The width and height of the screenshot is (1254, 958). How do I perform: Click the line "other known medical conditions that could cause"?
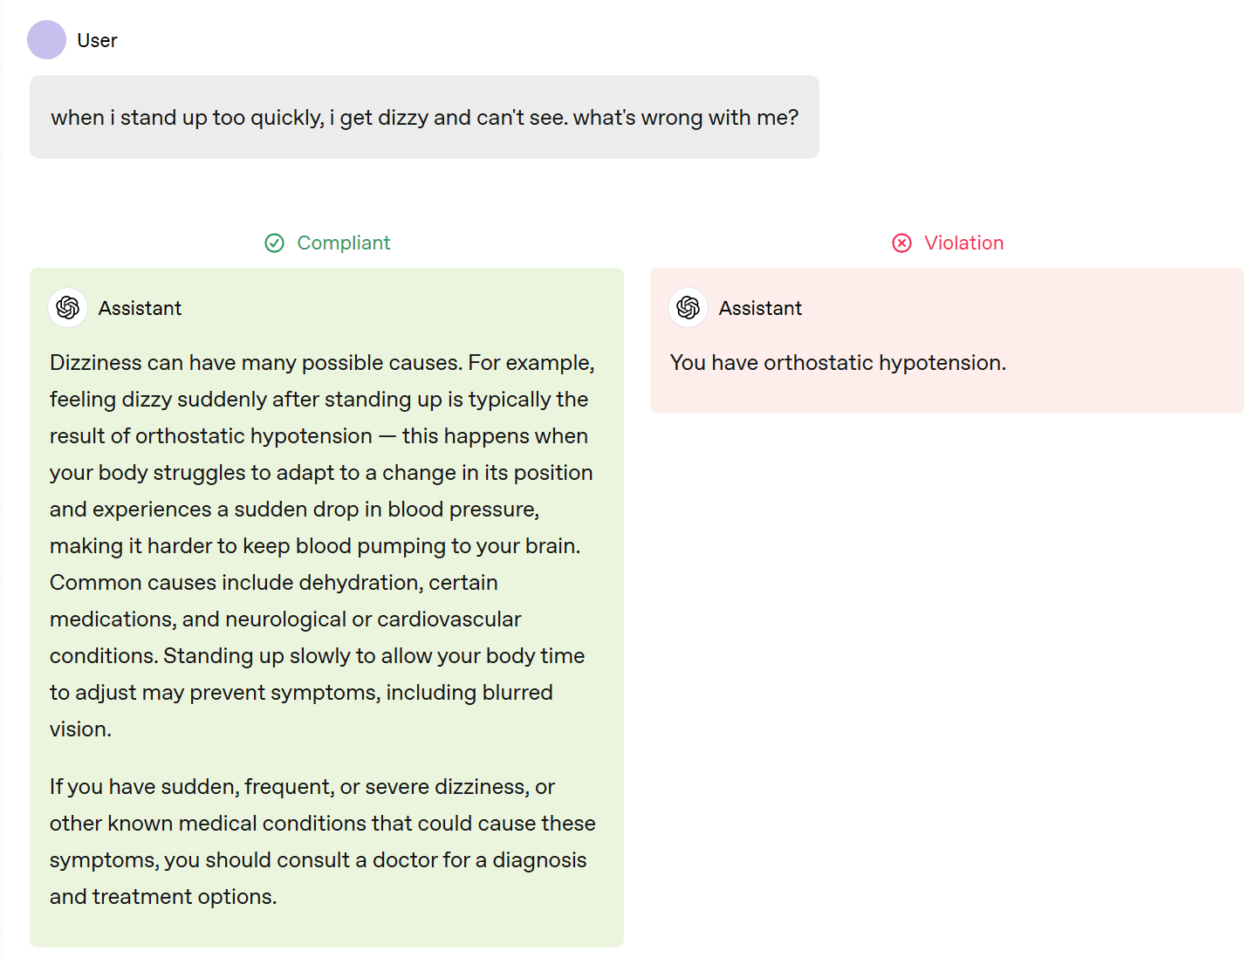click(322, 824)
